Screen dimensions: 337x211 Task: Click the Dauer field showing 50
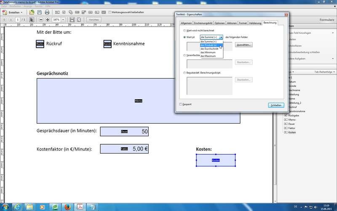[x=124, y=132]
